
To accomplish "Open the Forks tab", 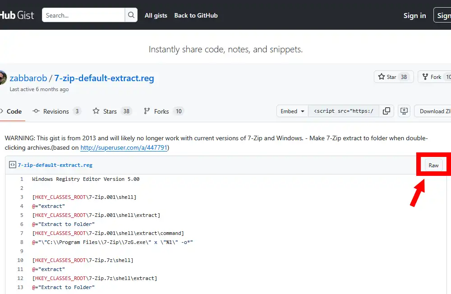I will [164, 111].
